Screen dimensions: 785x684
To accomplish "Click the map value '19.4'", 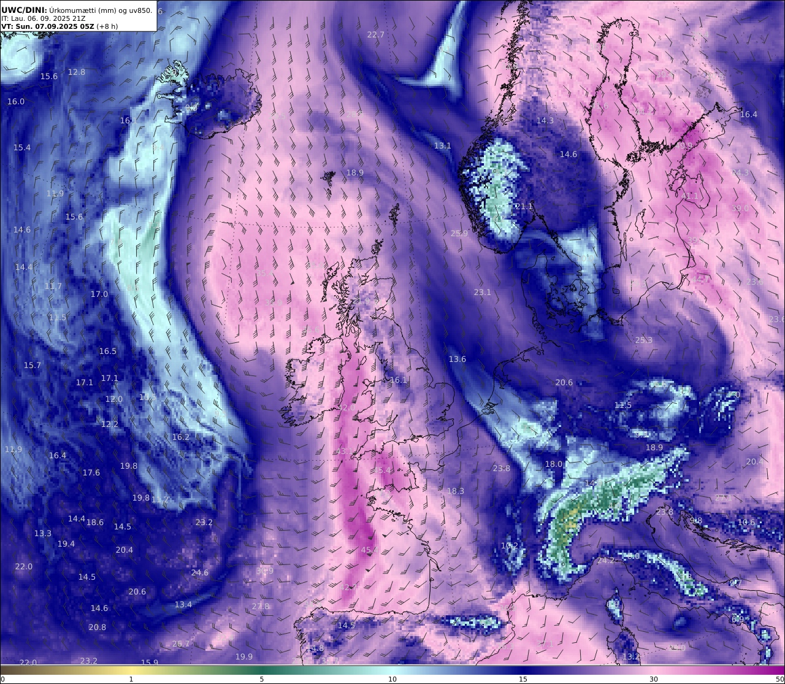I will [66, 544].
